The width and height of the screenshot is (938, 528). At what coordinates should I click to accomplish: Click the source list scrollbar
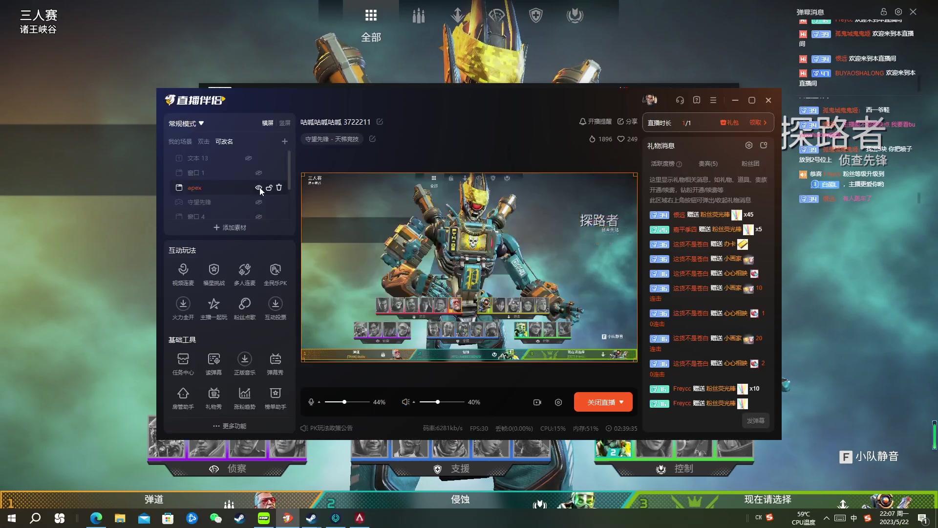289,171
